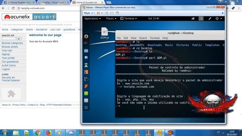
Task: Click VMware send Ctrl+Alt+Del icon
Action: (x=107, y=13)
